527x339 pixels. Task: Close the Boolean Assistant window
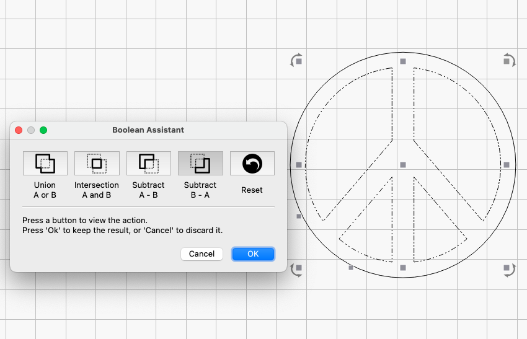point(19,130)
